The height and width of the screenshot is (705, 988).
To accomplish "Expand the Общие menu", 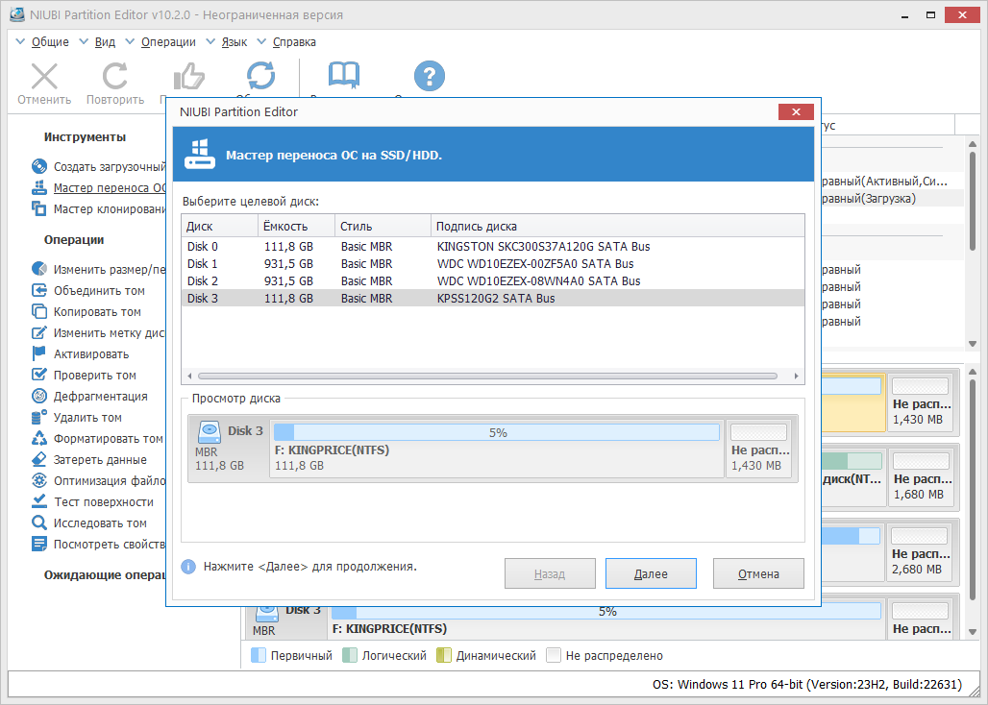I will 50,41.
